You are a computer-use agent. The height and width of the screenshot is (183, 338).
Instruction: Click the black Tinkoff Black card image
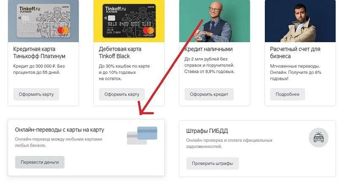tap(129, 21)
